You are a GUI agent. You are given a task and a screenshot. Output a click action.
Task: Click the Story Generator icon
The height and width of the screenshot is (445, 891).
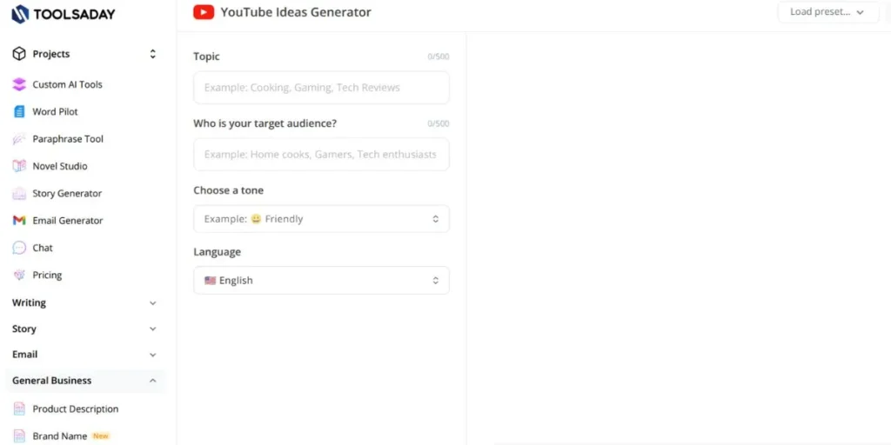coord(19,194)
